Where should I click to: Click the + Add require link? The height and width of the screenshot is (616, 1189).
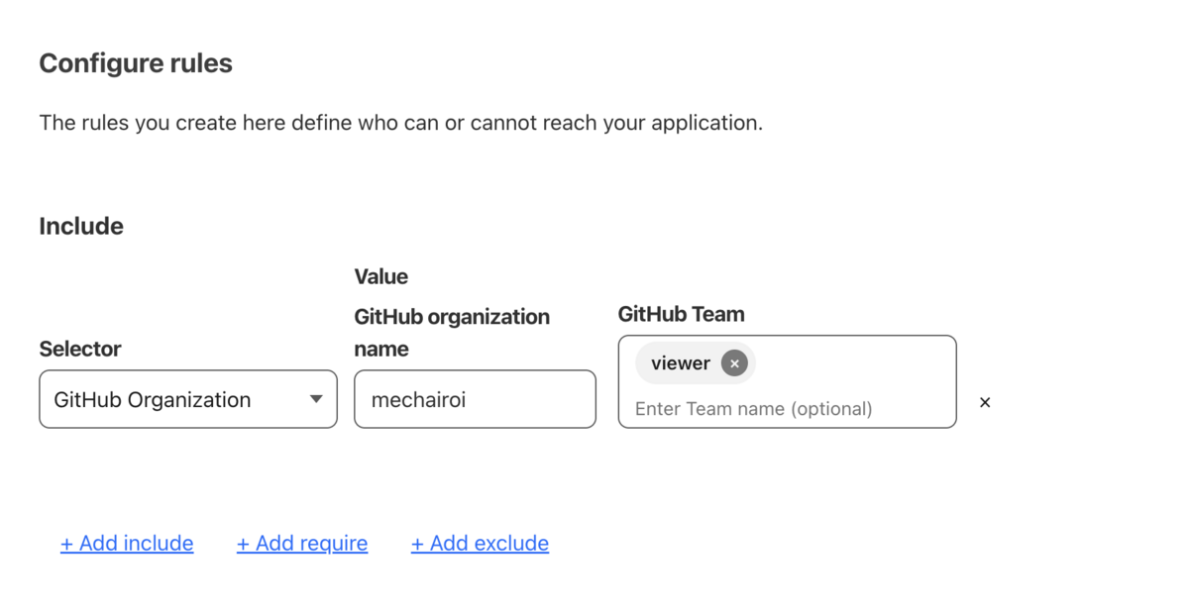coord(302,543)
